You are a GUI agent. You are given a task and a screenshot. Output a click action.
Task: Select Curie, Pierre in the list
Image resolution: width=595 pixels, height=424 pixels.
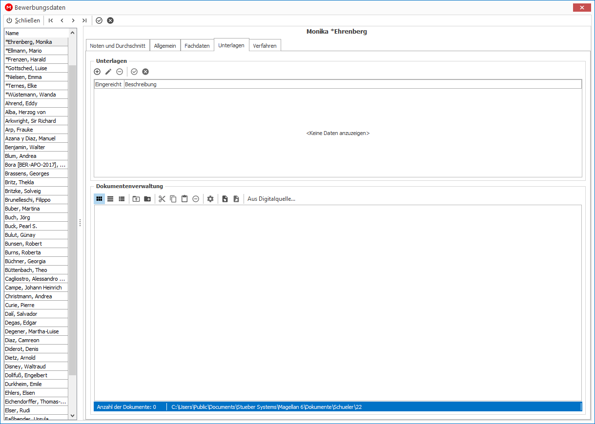[x=36, y=305]
